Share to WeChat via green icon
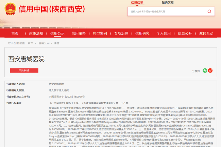The height and width of the screenshot is (147, 221). pos(205,70)
